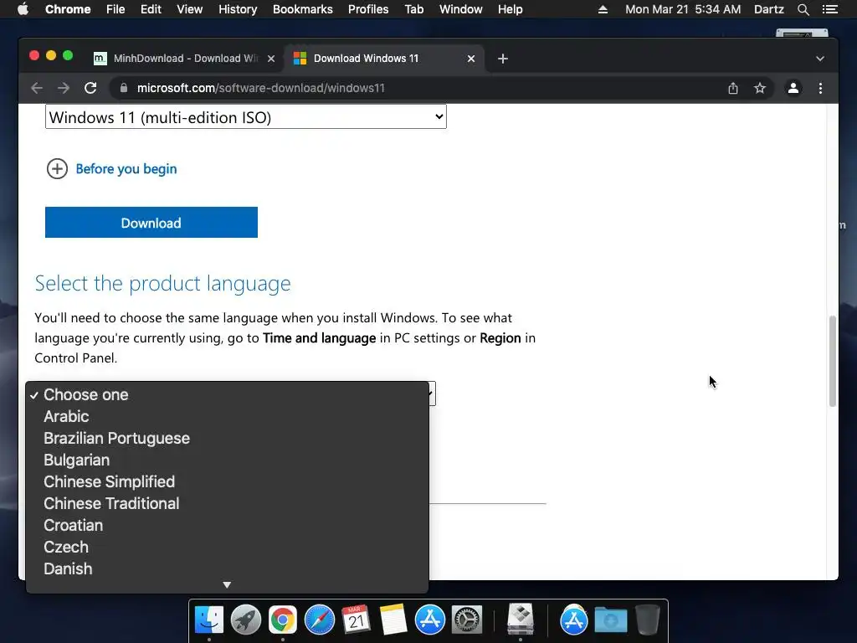
Task: Select Chinese Traditional option
Action: (227, 503)
